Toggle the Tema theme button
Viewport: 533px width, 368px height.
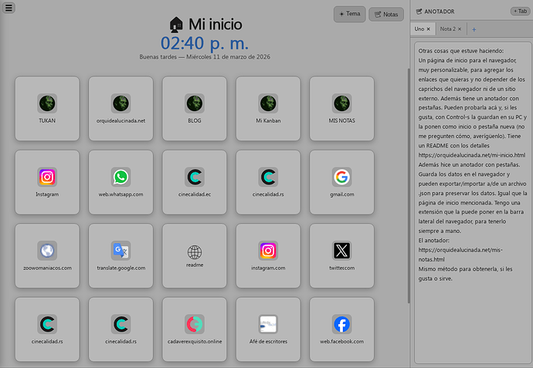click(x=349, y=14)
